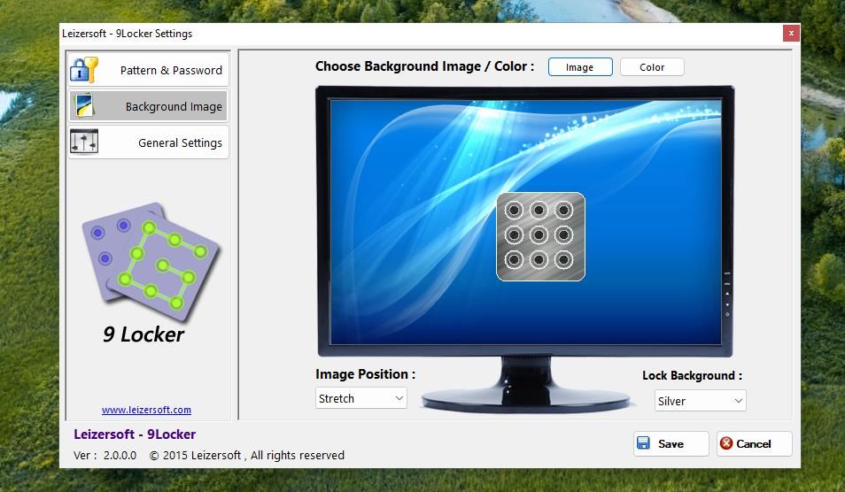Click the 'Choose Background Image / Color :' label
The image size is (845, 492).
point(424,66)
